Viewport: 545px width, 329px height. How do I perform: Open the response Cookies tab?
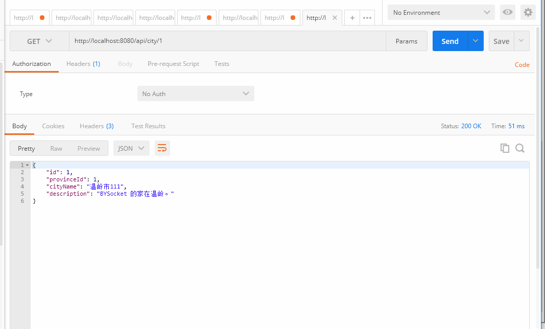point(53,126)
